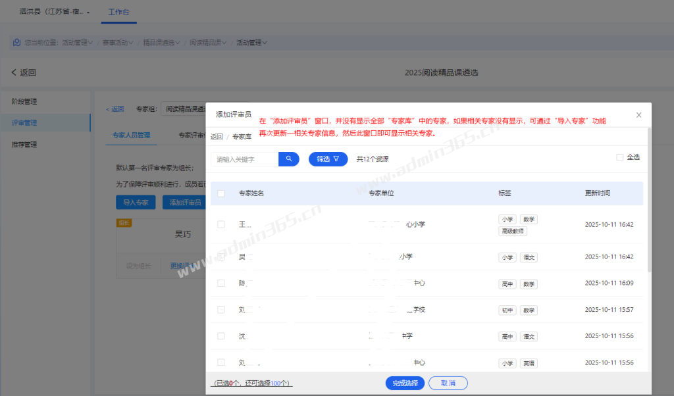This screenshot has height=396, width=674.
Task: Open 阶段管理 in the left sidebar
Action: [x=24, y=101]
